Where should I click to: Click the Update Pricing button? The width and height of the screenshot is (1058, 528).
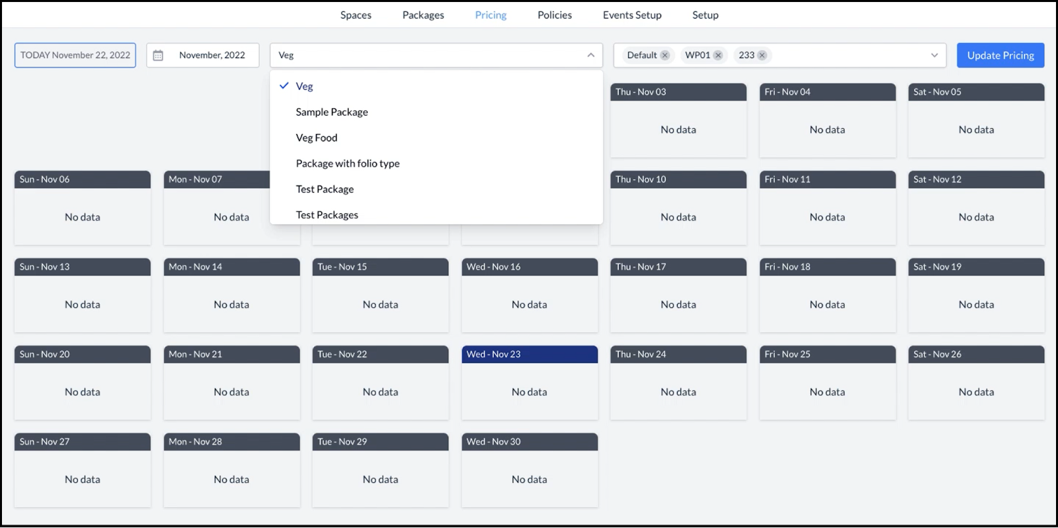pos(1000,56)
